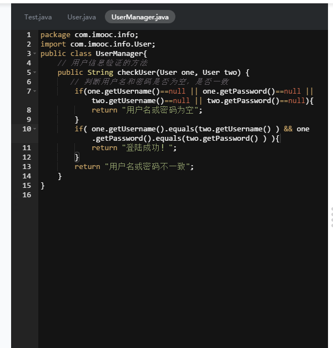Click 'one.getUsername().equals' in line 10

143,129
